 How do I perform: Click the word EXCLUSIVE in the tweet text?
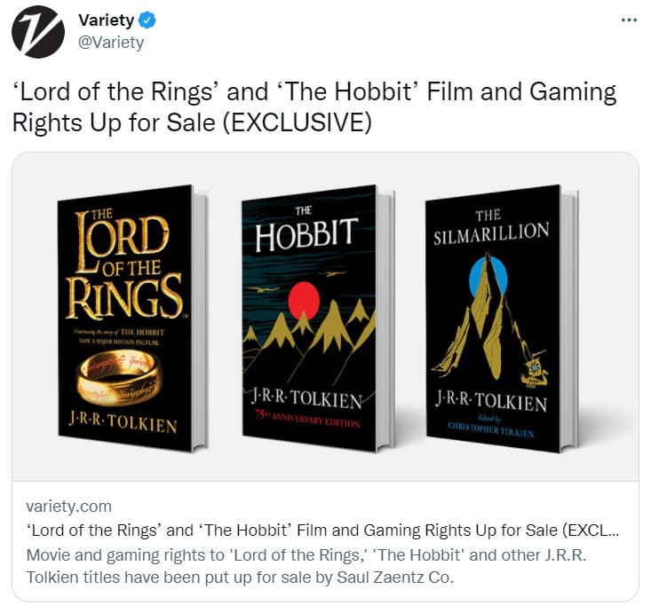point(297,122)
